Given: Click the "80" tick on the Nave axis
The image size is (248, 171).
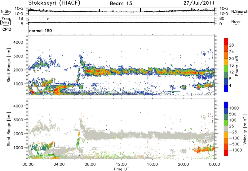Looking at the screenshot, I should point(222,19).
